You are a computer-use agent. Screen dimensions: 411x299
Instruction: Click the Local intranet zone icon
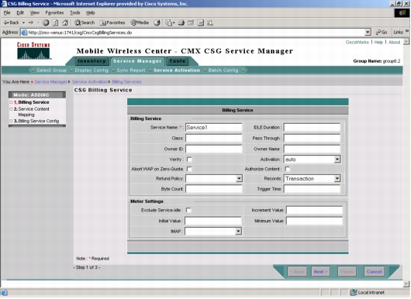tap(354, 293)
